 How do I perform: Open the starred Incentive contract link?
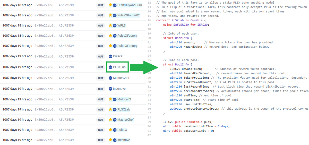pyautogui.click(x=124, y=140)
